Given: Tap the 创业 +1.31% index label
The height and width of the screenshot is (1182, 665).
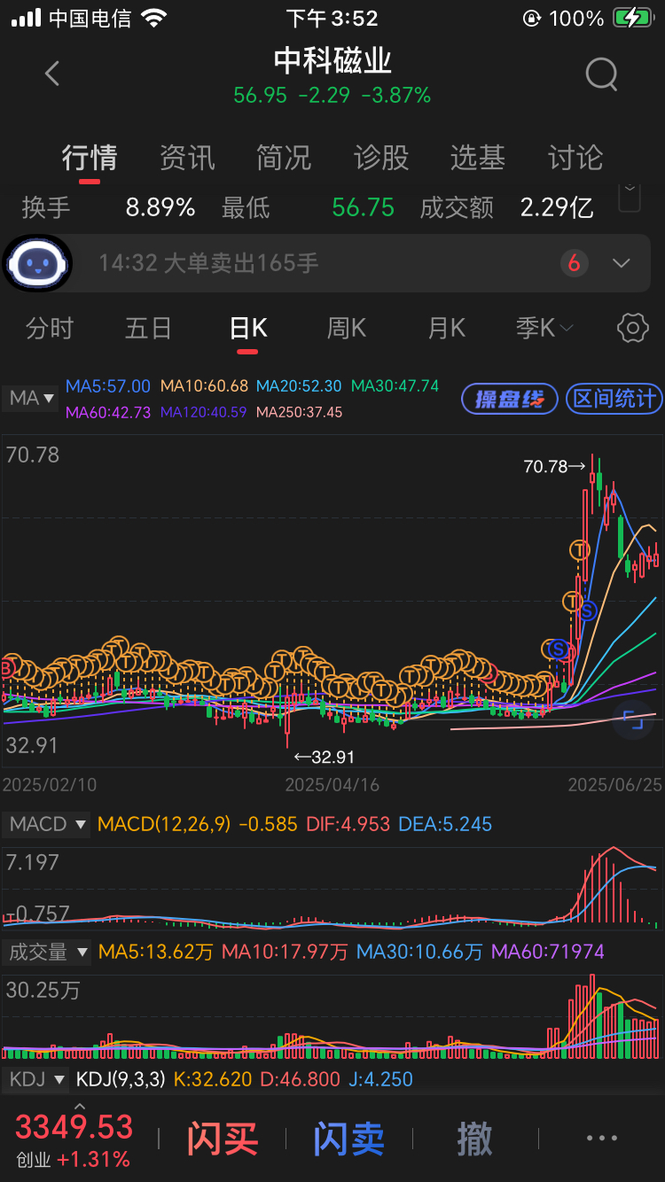Looking at the screenshot, I should point(73,1159).
